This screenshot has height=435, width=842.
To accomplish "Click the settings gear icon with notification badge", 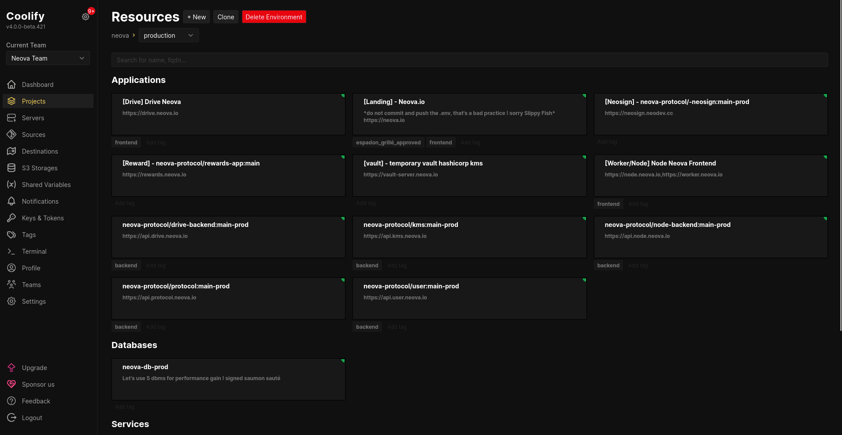I will 86,17.
